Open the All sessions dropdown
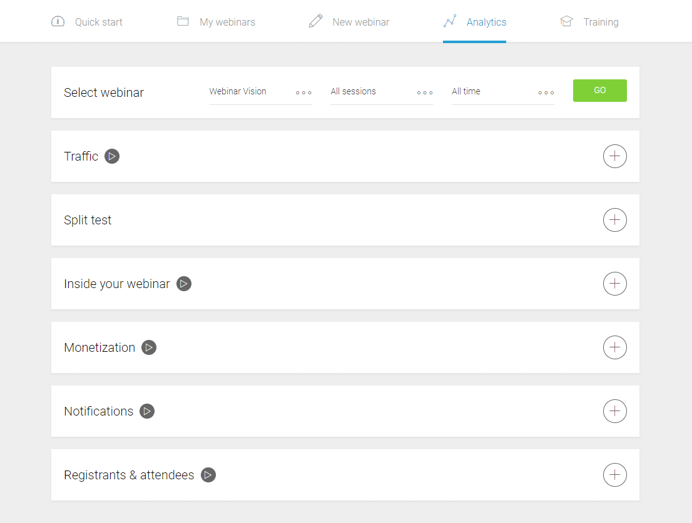This screenshot has height=523, width=692. (382, 92)
